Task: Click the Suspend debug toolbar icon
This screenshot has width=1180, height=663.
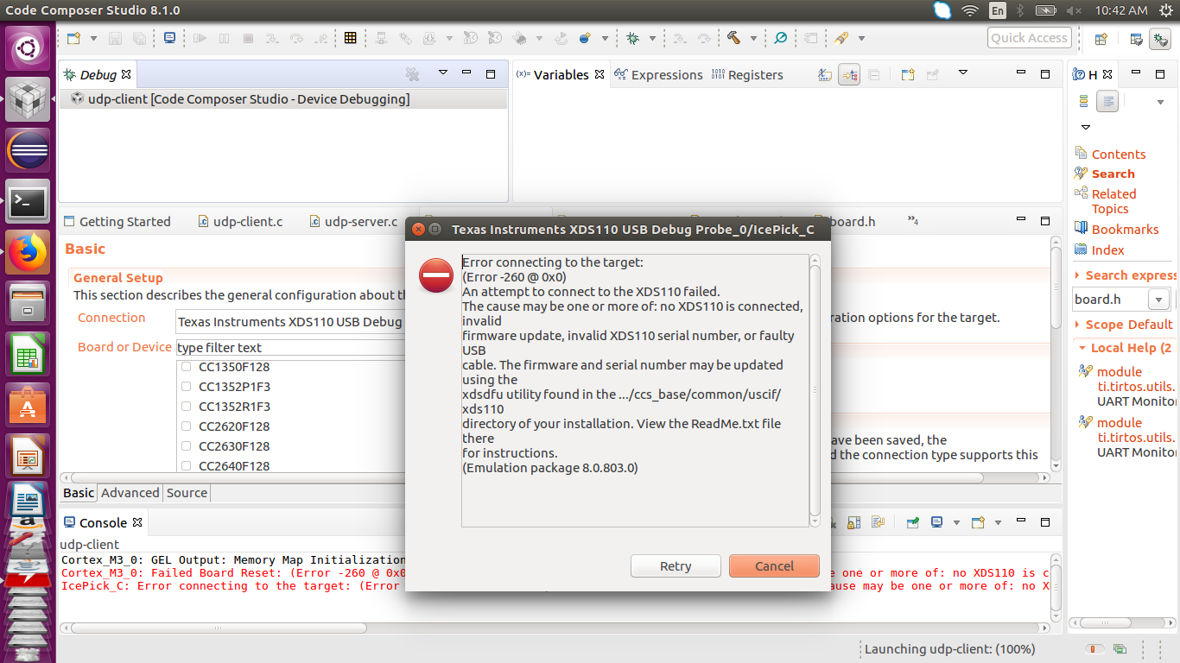Action: point(224,38)
